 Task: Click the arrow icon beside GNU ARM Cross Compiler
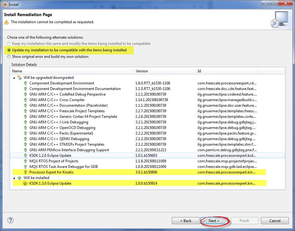click(x=25, y=100)
